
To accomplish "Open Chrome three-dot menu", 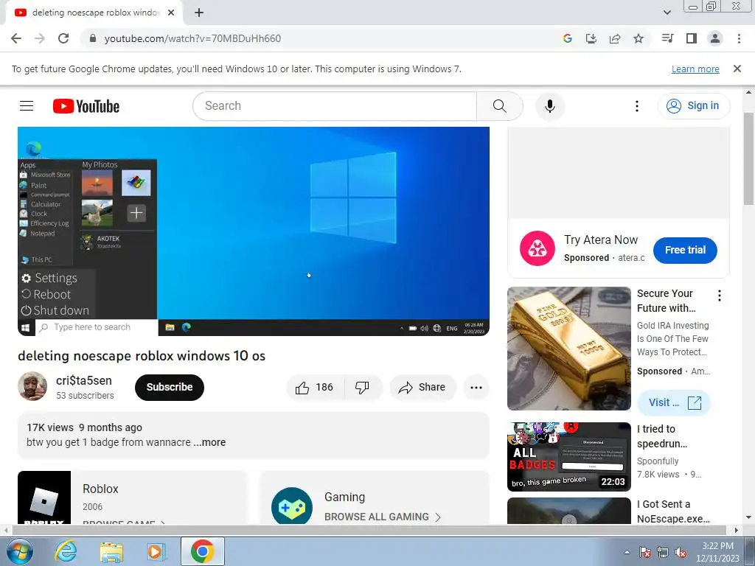I will click(739, 38).
